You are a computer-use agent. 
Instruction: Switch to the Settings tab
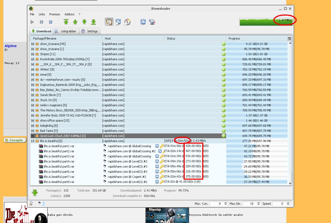click(90, 31)
